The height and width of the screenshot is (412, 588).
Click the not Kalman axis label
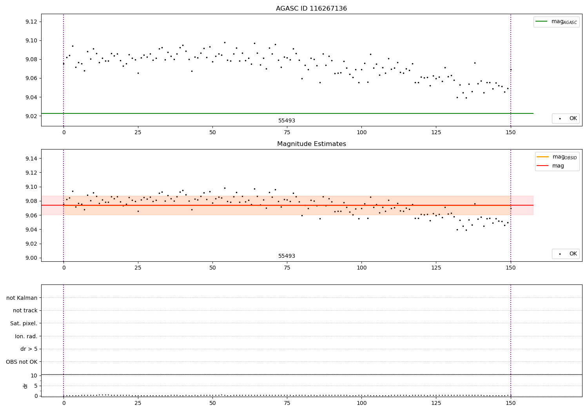pos(22,298)
